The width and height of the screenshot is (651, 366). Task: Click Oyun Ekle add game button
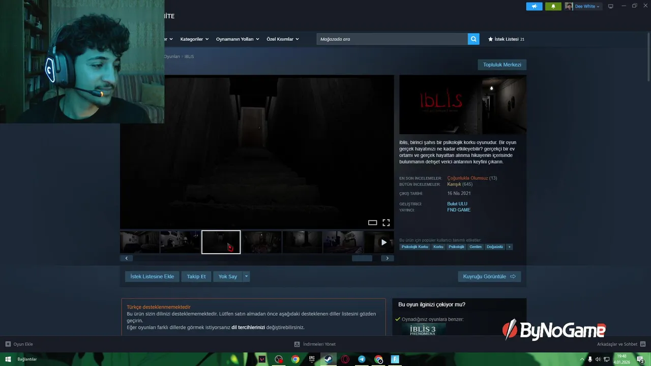click(19, 344)
